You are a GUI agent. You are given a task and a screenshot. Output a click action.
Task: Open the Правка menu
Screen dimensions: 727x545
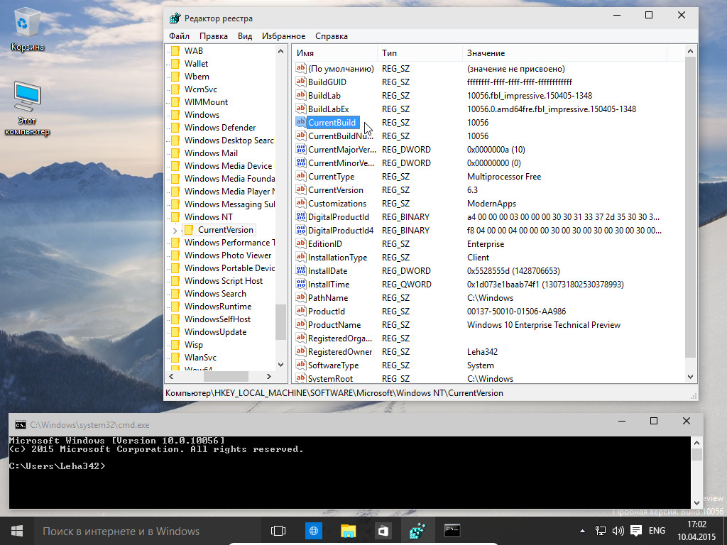213,36
